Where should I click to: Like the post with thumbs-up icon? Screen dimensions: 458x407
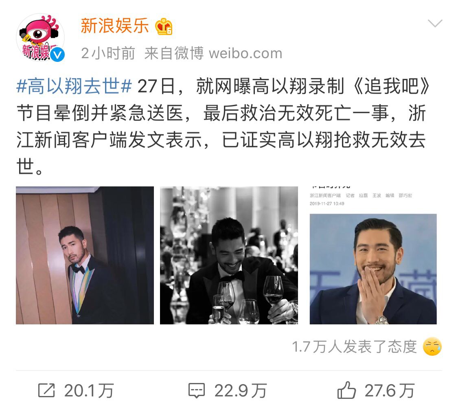tap(346, 390)
